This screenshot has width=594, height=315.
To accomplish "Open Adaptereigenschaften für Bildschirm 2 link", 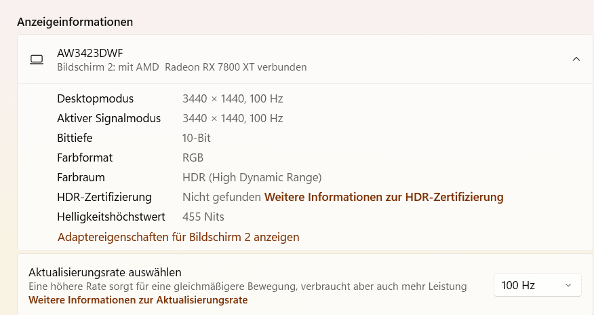I will 178,237.
